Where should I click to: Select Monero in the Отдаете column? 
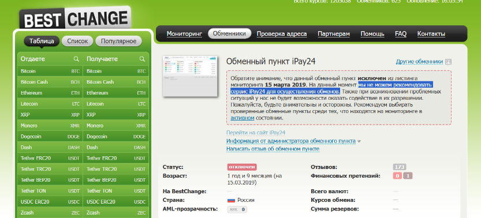50,126
